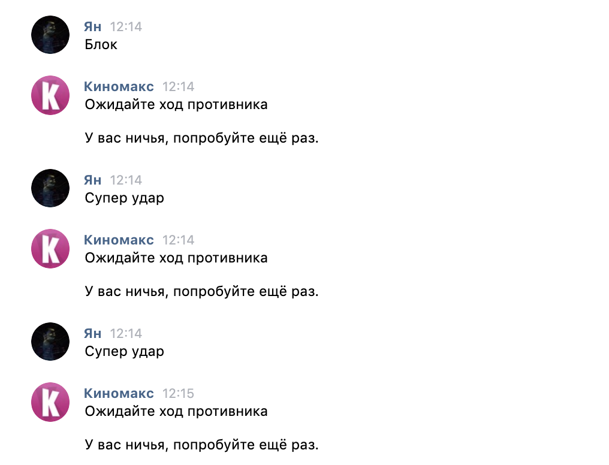This screenshot has height=465, width=609.
Task: Click the last "Ожидайте ход противника" message
Action: pyautogui.click(x=176, y=412)
